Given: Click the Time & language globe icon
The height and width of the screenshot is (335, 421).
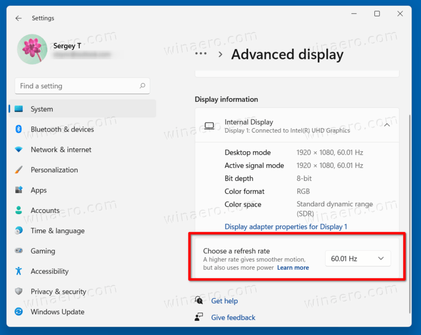Looking at the screenshot, I should click(19, 230).
